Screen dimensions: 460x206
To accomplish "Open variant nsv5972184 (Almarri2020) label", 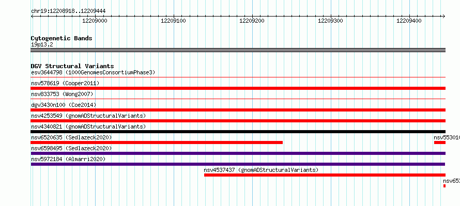I will pyautogui.click(x=68, y=159).
